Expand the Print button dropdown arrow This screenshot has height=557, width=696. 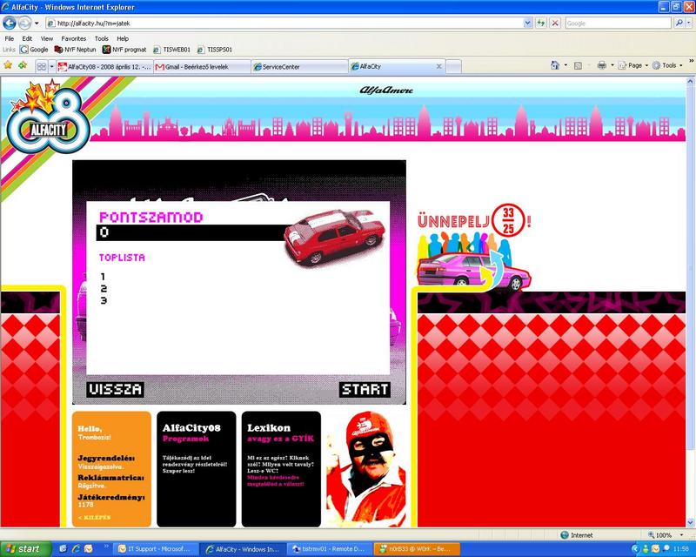pyautogui.click(x=612, y=66)
